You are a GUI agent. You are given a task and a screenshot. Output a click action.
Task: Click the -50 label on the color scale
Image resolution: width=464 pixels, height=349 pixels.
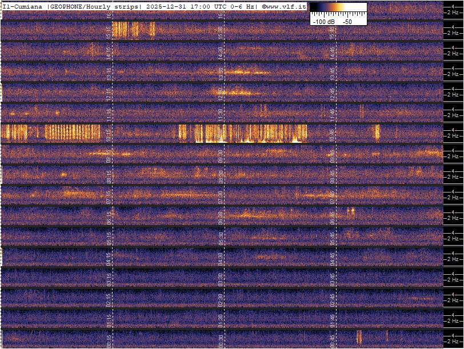coord(347,21)
